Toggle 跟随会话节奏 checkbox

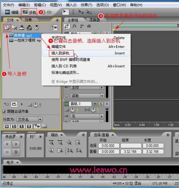[x=4, y=112]
